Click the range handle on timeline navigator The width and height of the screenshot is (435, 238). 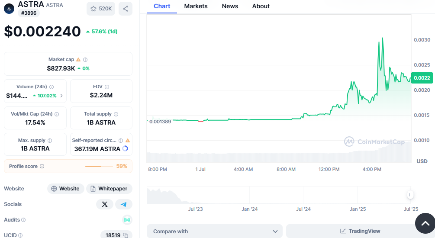click(x=410, y=195)
